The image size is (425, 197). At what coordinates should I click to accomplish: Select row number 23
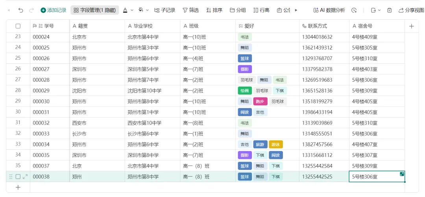tap(18, 36)
